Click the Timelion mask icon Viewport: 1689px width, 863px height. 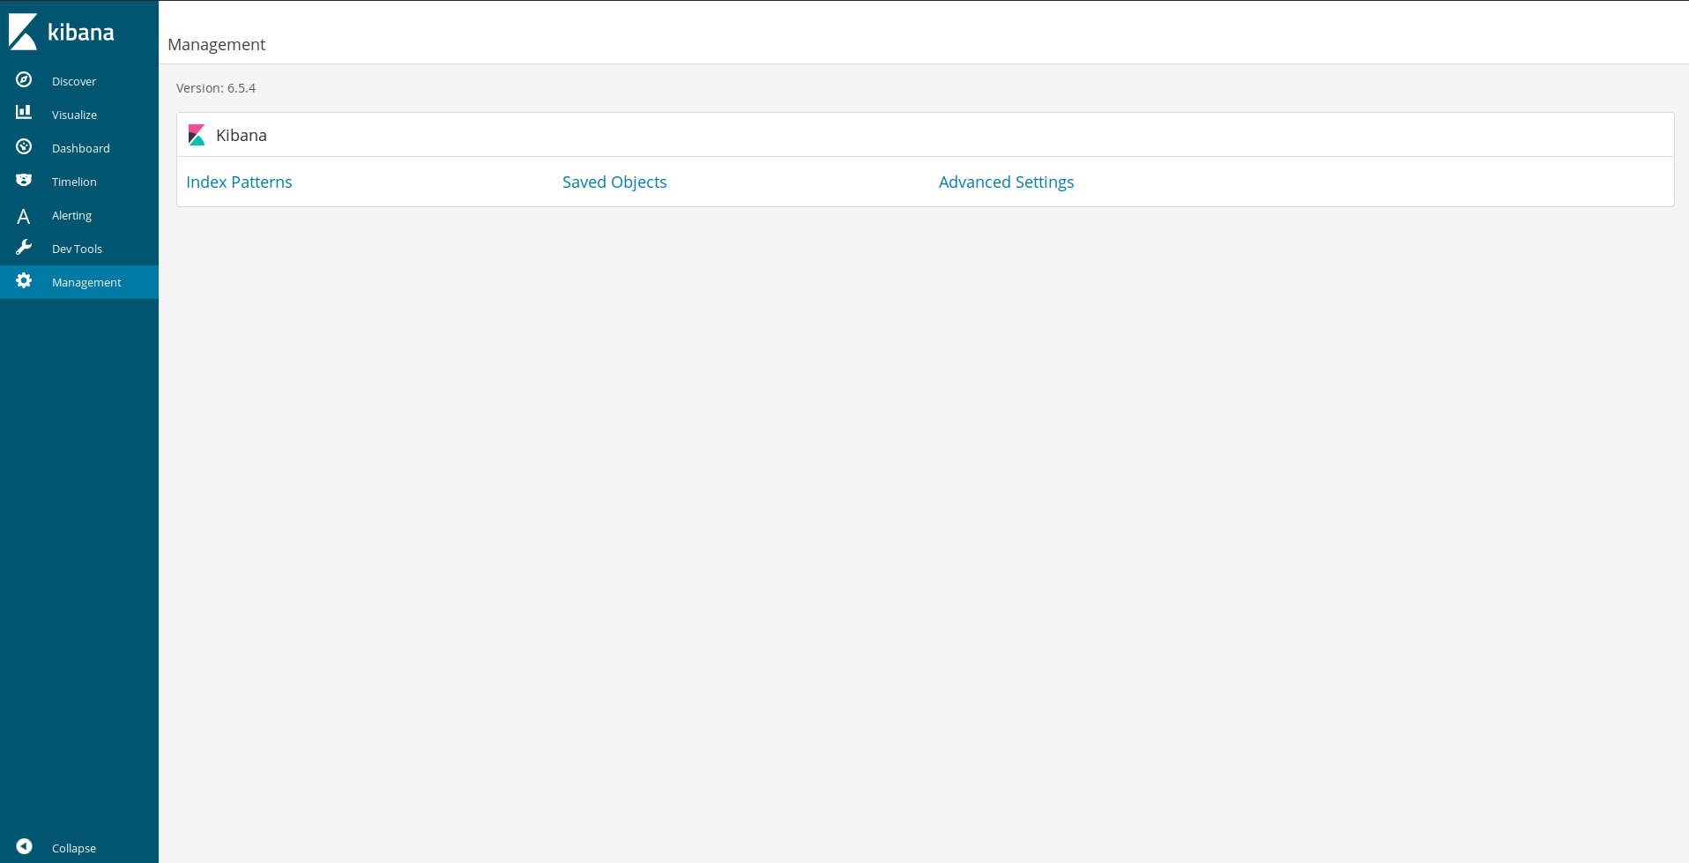pyautogui.click(x=24, y=181)
